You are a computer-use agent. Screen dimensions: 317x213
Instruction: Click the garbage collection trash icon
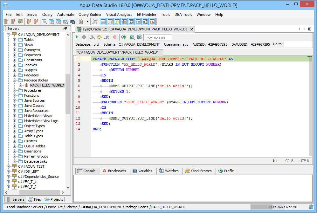point(311,207)
